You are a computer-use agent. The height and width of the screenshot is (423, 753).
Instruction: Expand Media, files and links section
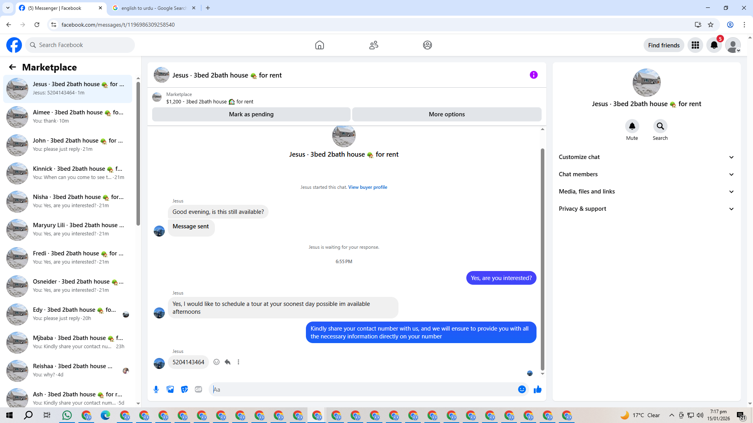click(x=646, y=192)
